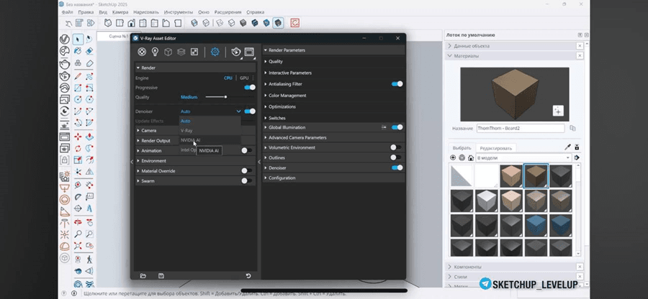Open the Materials asset category in V-Ray
The width and height of the screenshot is (648, 299).
pyautogui.click(x=142, y=52)
